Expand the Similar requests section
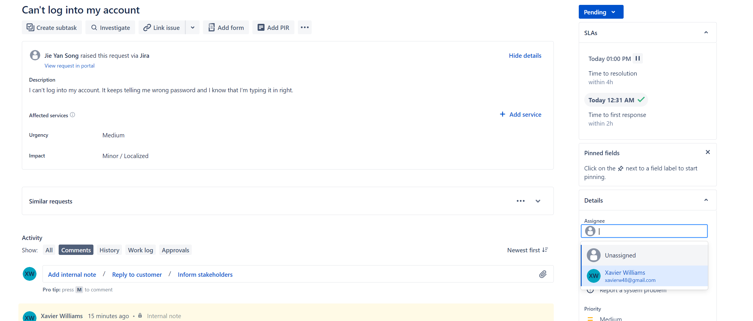Viewport: 753px width, 321px height. click(538, 201)
